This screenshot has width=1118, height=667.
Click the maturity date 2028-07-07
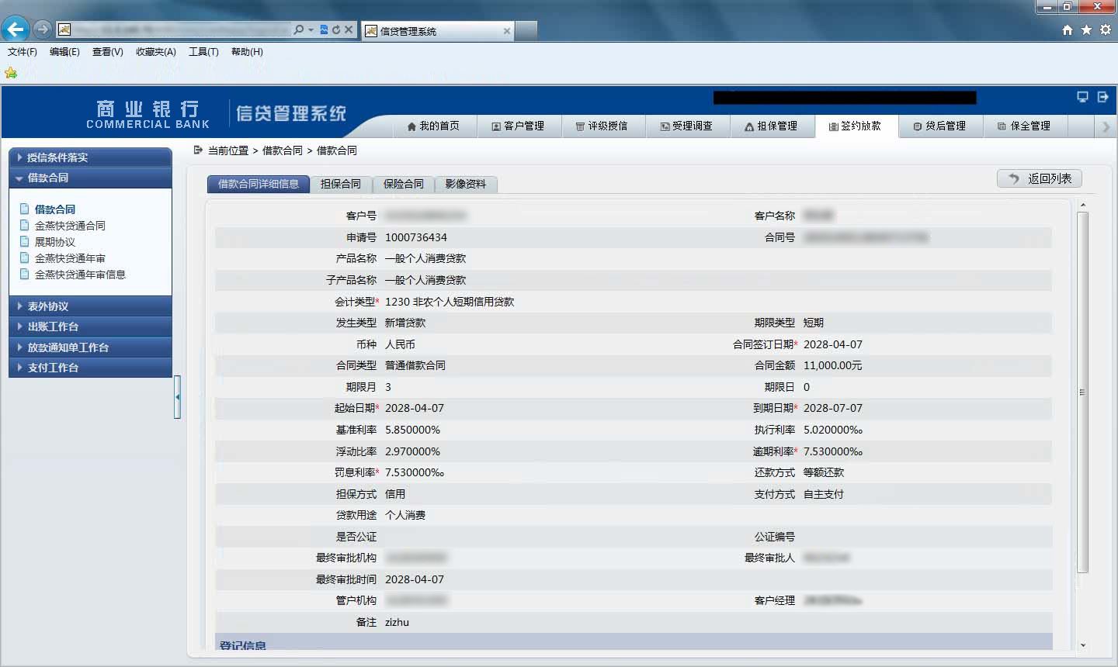pyautogui.click(x=833, y=408)
